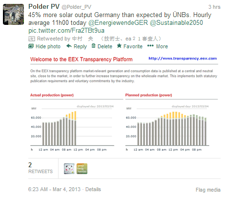Viewport: 225px width, 197px height.
Task: Open the @Sustainable2050 mention link
Action: (x=176, y=22)
